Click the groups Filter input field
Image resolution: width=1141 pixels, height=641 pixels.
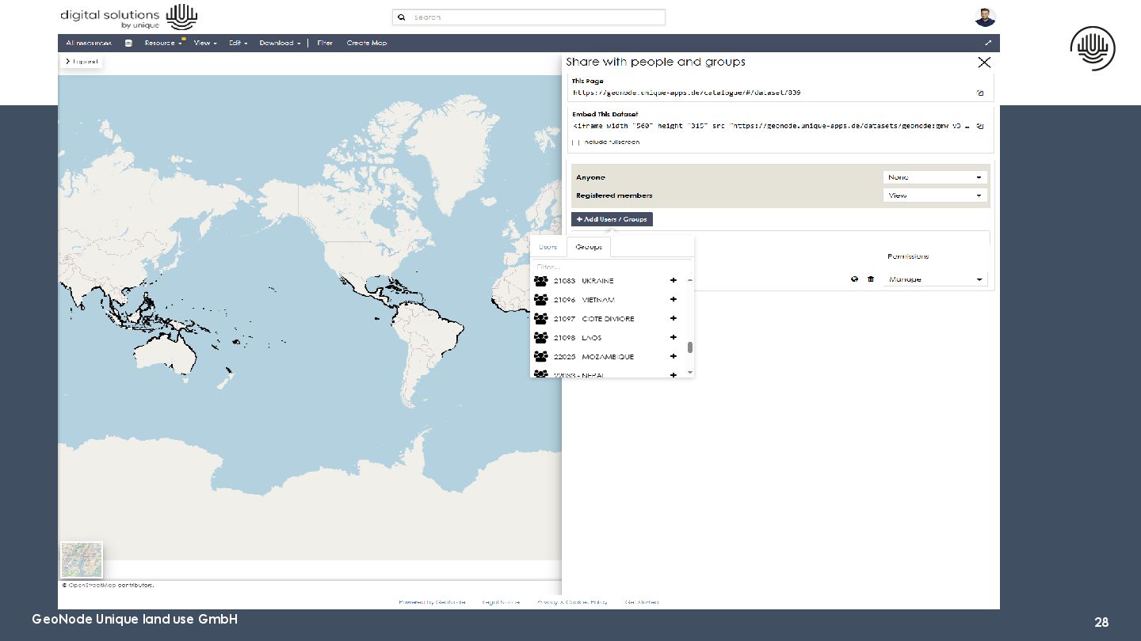pyautogui.click(x=612, y=267)
